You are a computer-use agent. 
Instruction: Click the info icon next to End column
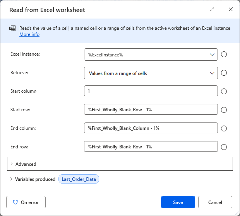tap(224, 128)
